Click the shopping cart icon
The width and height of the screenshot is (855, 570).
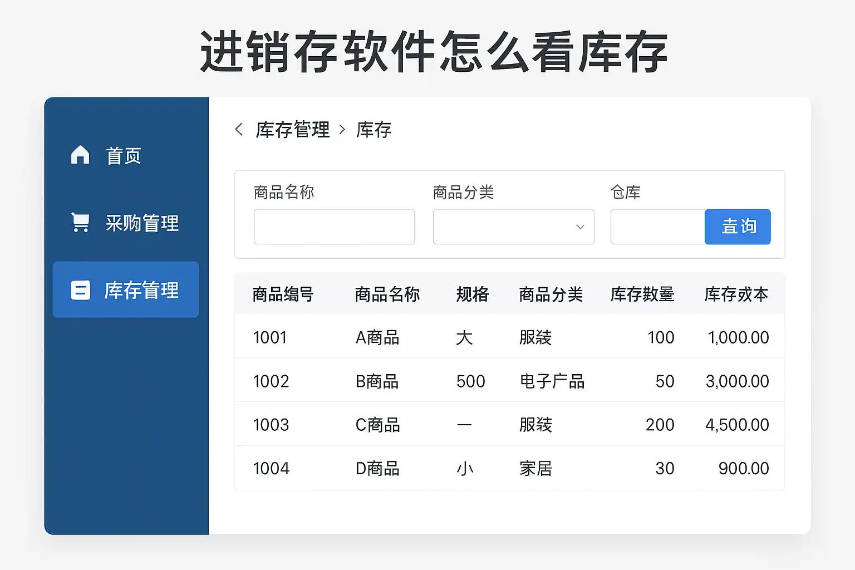click(80, 222)
